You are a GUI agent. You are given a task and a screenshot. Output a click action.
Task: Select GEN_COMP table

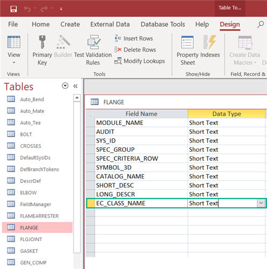click(x=33, y=263)
